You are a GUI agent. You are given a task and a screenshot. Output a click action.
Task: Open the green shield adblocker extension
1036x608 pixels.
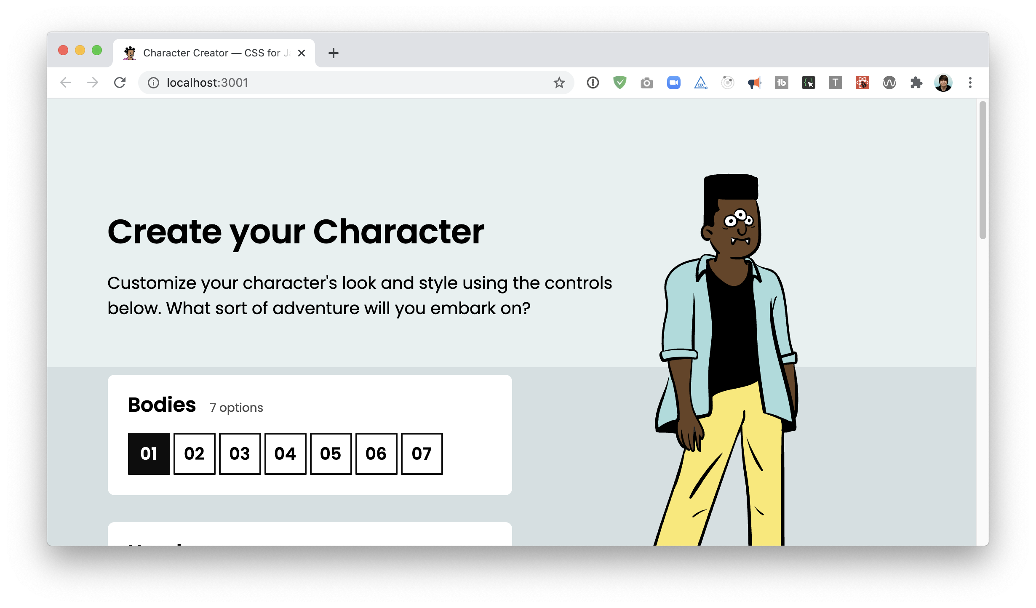point(619,83)
